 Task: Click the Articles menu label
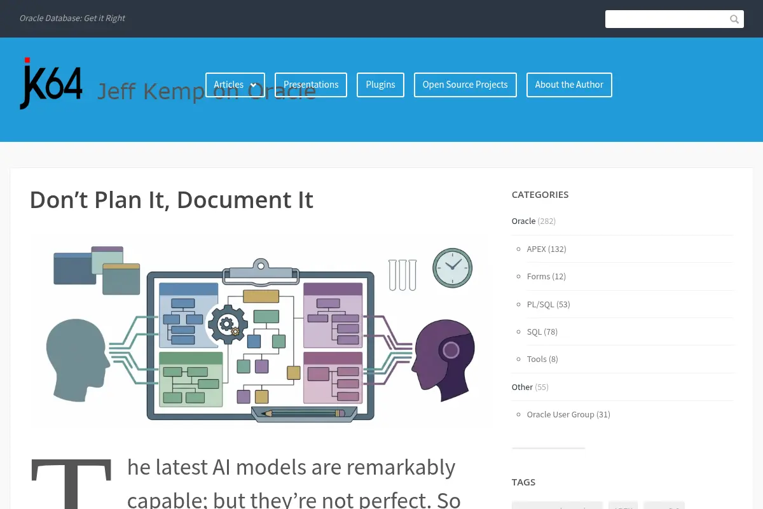pyautogui.click(x=228, y=85)
